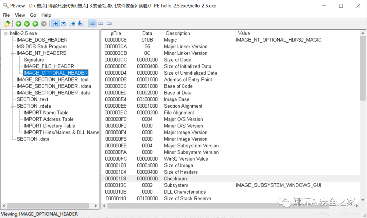Select IMPORT Name Table in the tree
Image resolution: width=367 pixels, height=218 pixels.
(46, 112)
